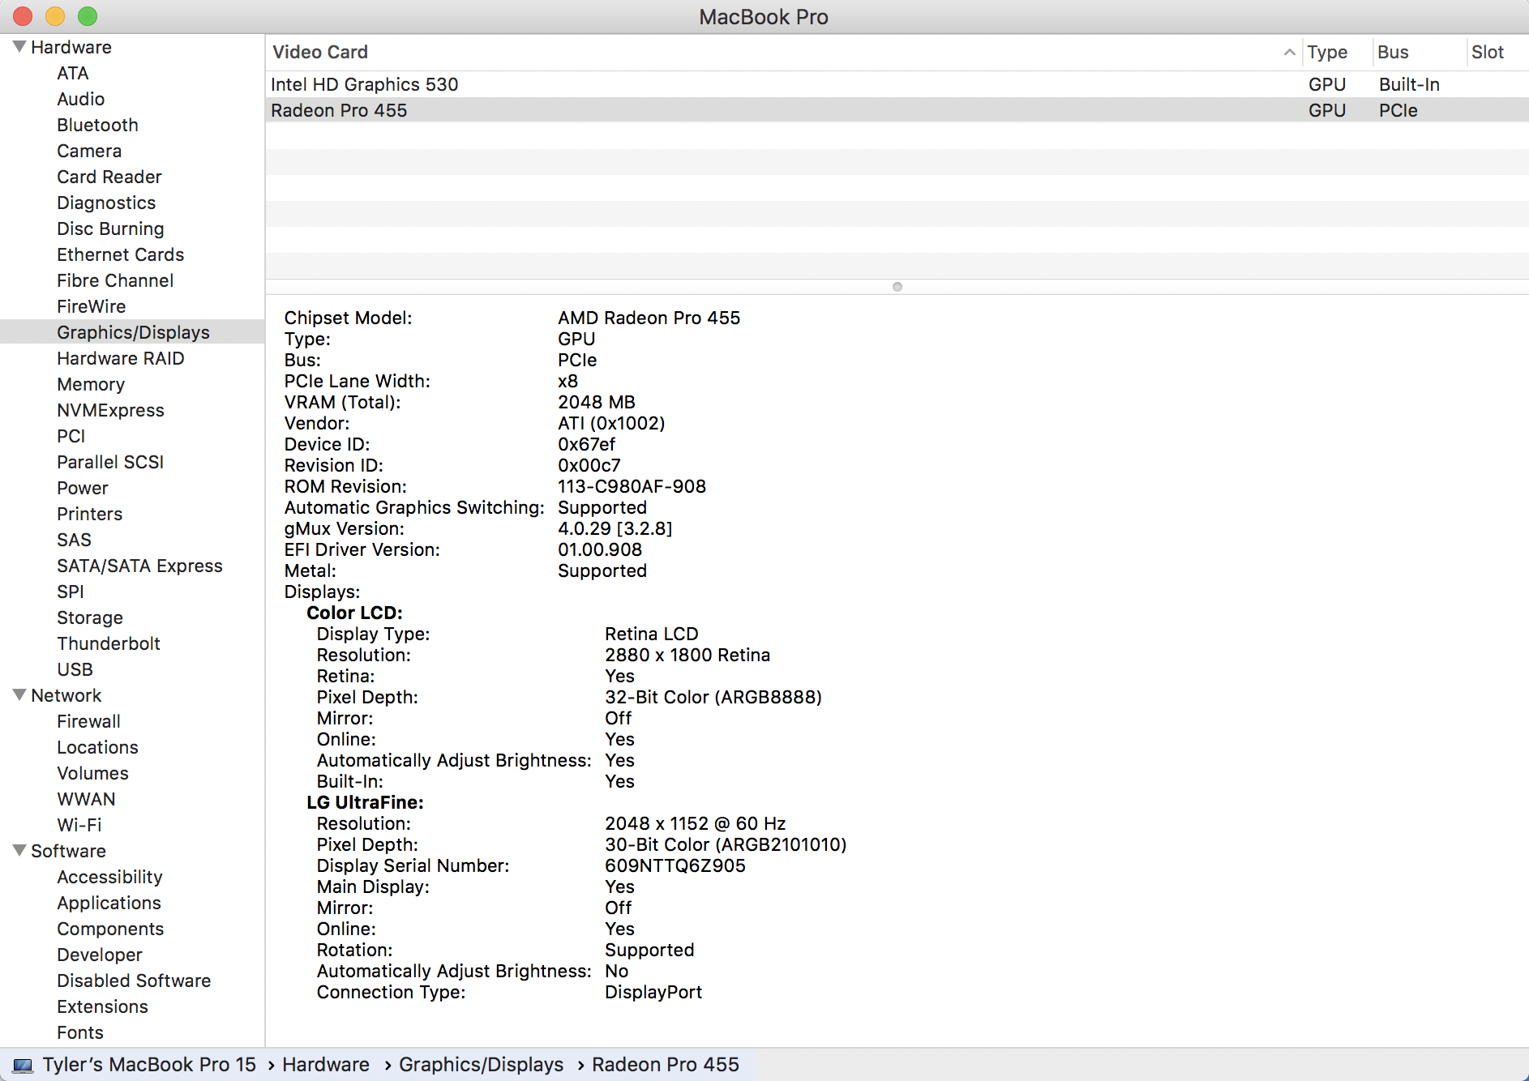The height and width of the screenshot is (1081, 1529).
Task: Open Disc Burning section
Action: coord(110,229)
